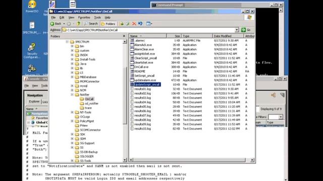Expand the custom folder node
The image size is (323, 181).
[72, 50]
